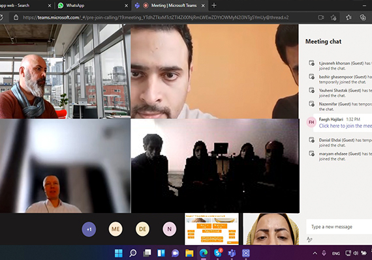Click the ME participant avatar

(x=116, y=229)
